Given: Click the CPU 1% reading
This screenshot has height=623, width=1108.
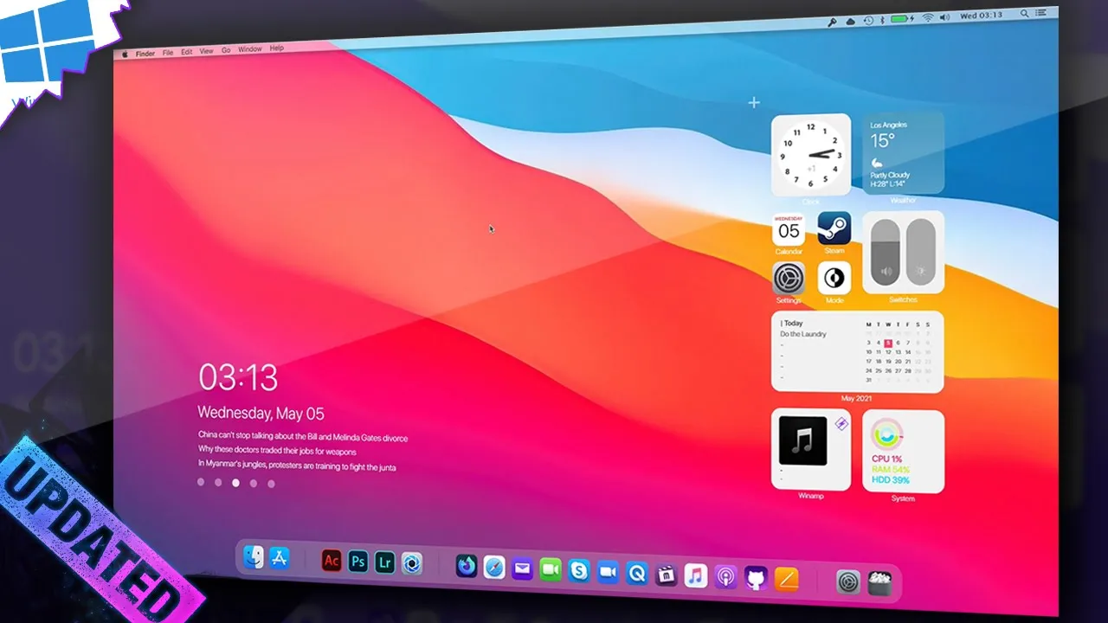Looking at the screenshot, I should tap(886, 459).
